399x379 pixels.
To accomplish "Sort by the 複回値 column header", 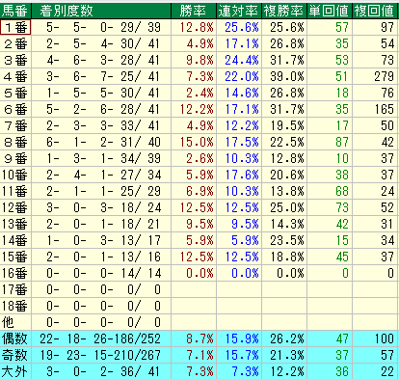I will (375, 11).
